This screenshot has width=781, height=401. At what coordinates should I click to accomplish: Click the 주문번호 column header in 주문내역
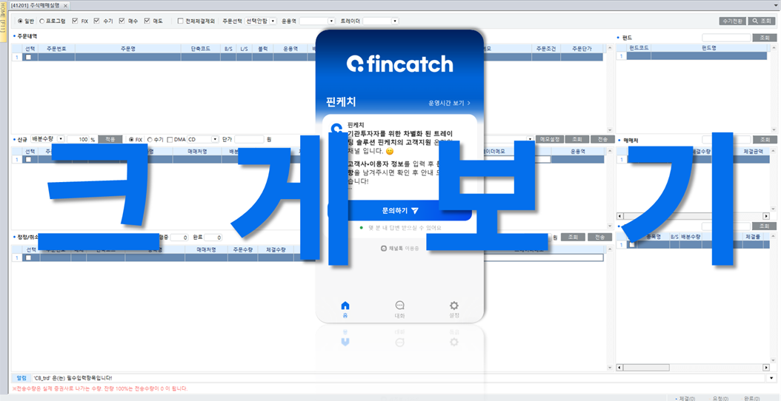pyautogui.click(x=56, y=49)
